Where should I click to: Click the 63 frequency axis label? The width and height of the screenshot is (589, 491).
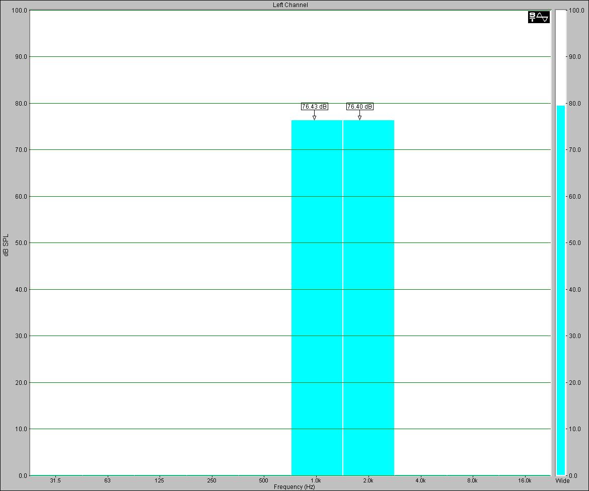[x=107, y=480]
